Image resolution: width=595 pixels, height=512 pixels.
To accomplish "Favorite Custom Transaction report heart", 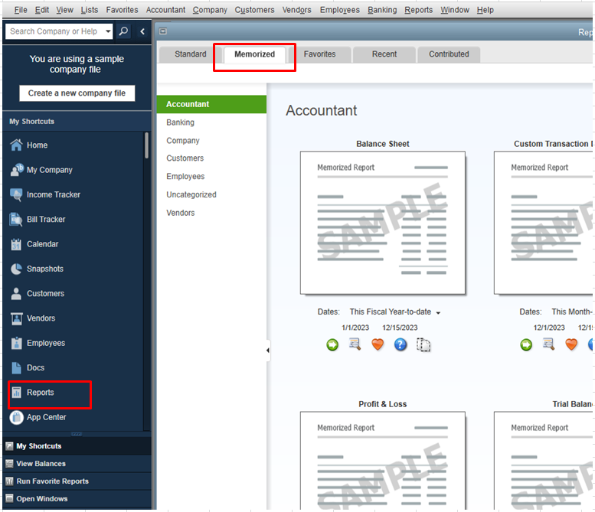I will click(x=571, y=344).
